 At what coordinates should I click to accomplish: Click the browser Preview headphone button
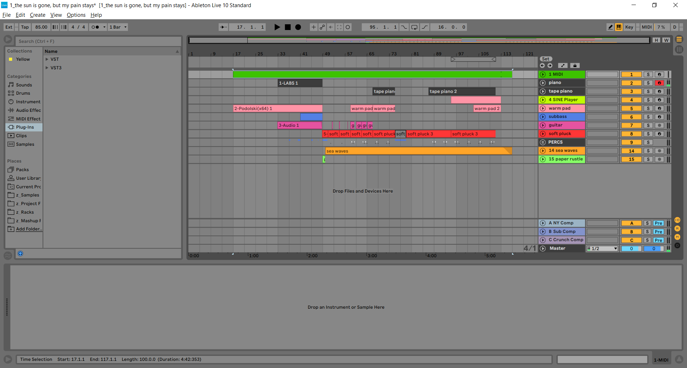[x=20, y=254]
